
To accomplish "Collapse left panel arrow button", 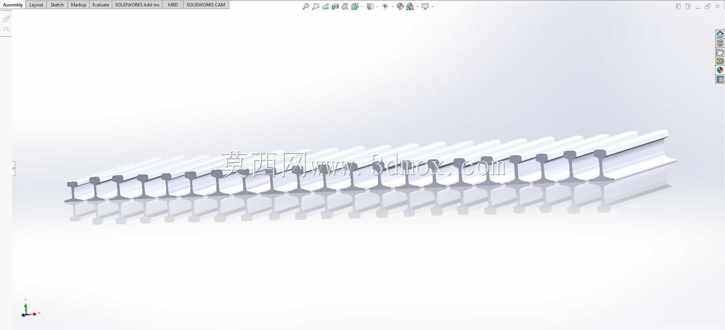I will pos(678,6).
